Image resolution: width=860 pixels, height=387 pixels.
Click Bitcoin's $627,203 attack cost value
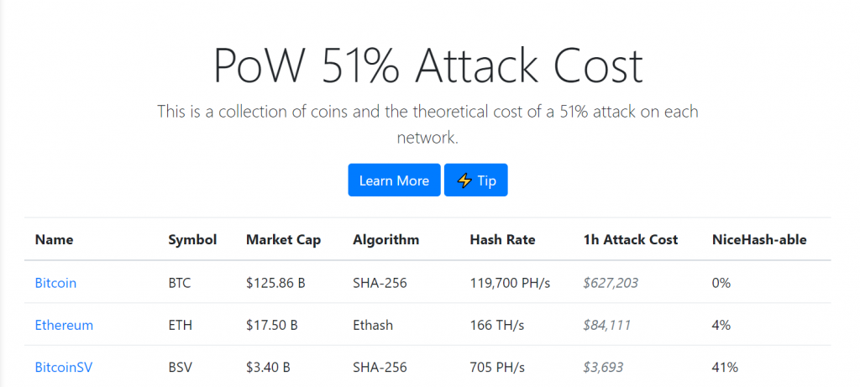coord(611,283)
